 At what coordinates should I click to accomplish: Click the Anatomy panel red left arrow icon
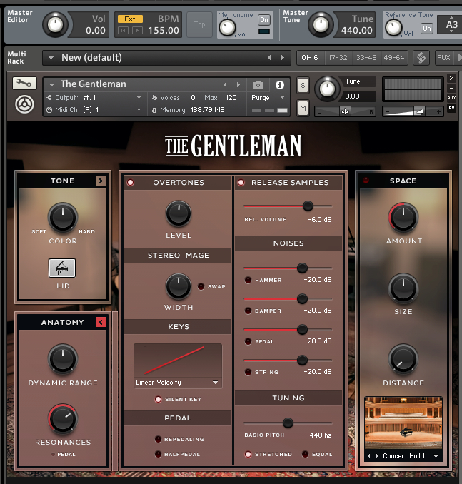pos(101,322)
